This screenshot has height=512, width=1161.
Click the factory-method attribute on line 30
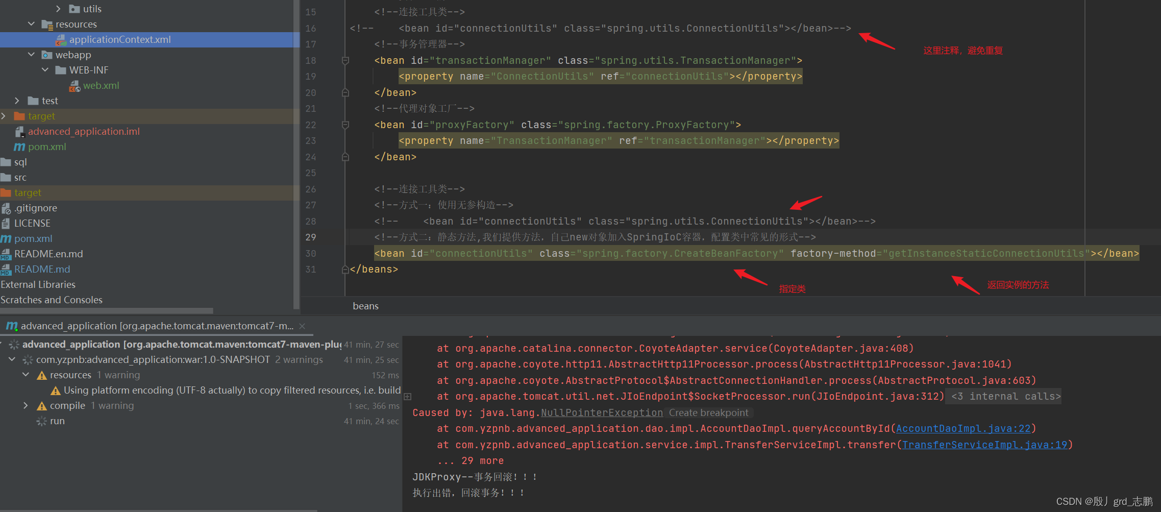pyautogui.click(x=833, y=254)
